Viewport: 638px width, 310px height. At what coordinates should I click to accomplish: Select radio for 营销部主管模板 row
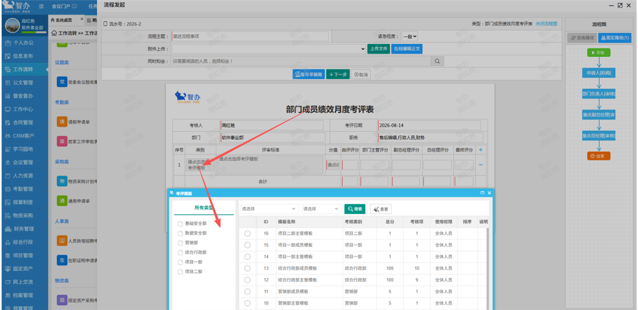click(x=248, y=303)
